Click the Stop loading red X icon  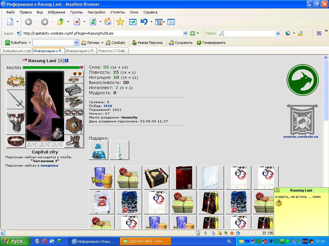pyautogui.click(x=77, y=22)
